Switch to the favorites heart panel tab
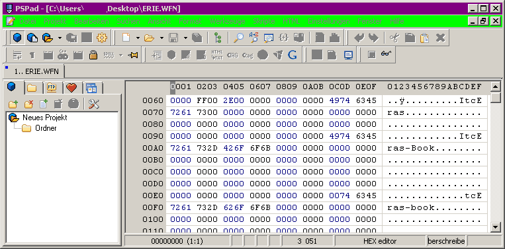 click(71, 87)
